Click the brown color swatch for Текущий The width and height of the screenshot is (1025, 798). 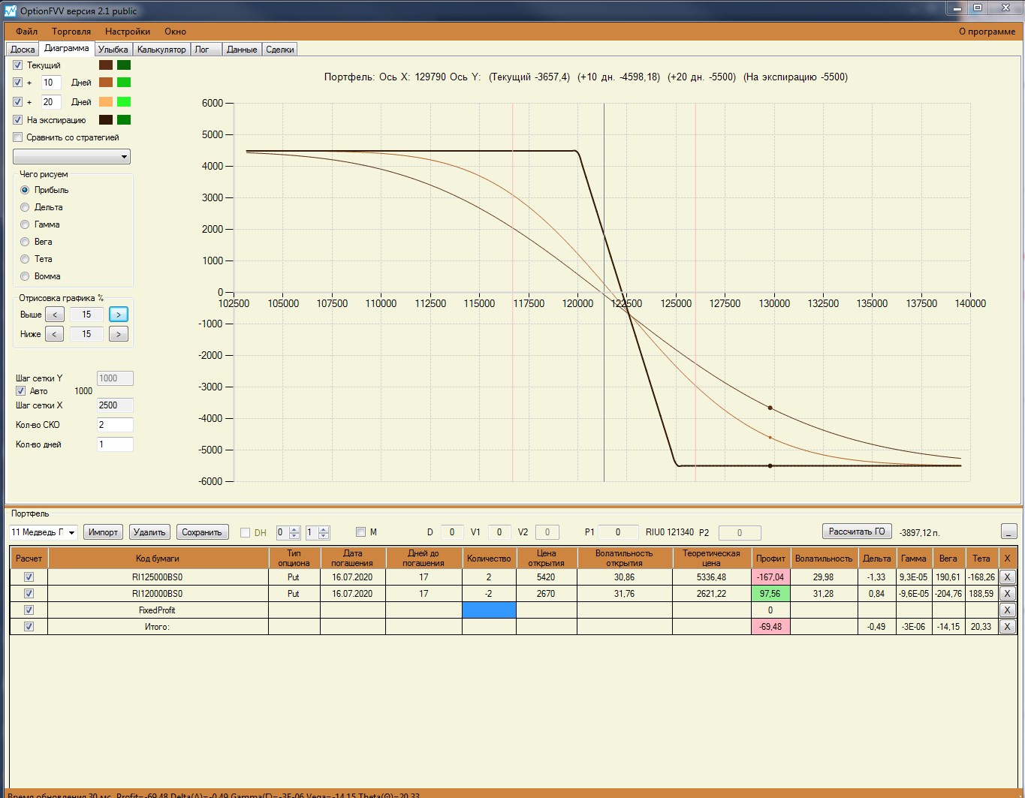pyautogui.click(x=106, y=65)
